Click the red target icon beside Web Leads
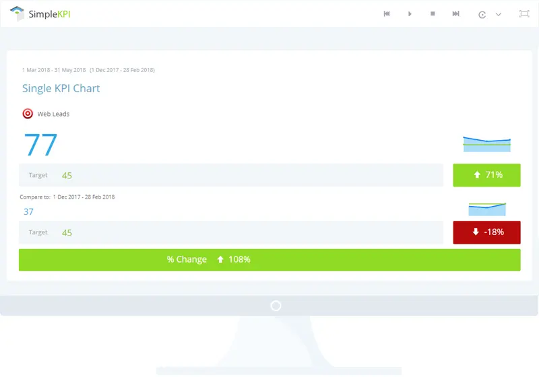 point(28,114)
